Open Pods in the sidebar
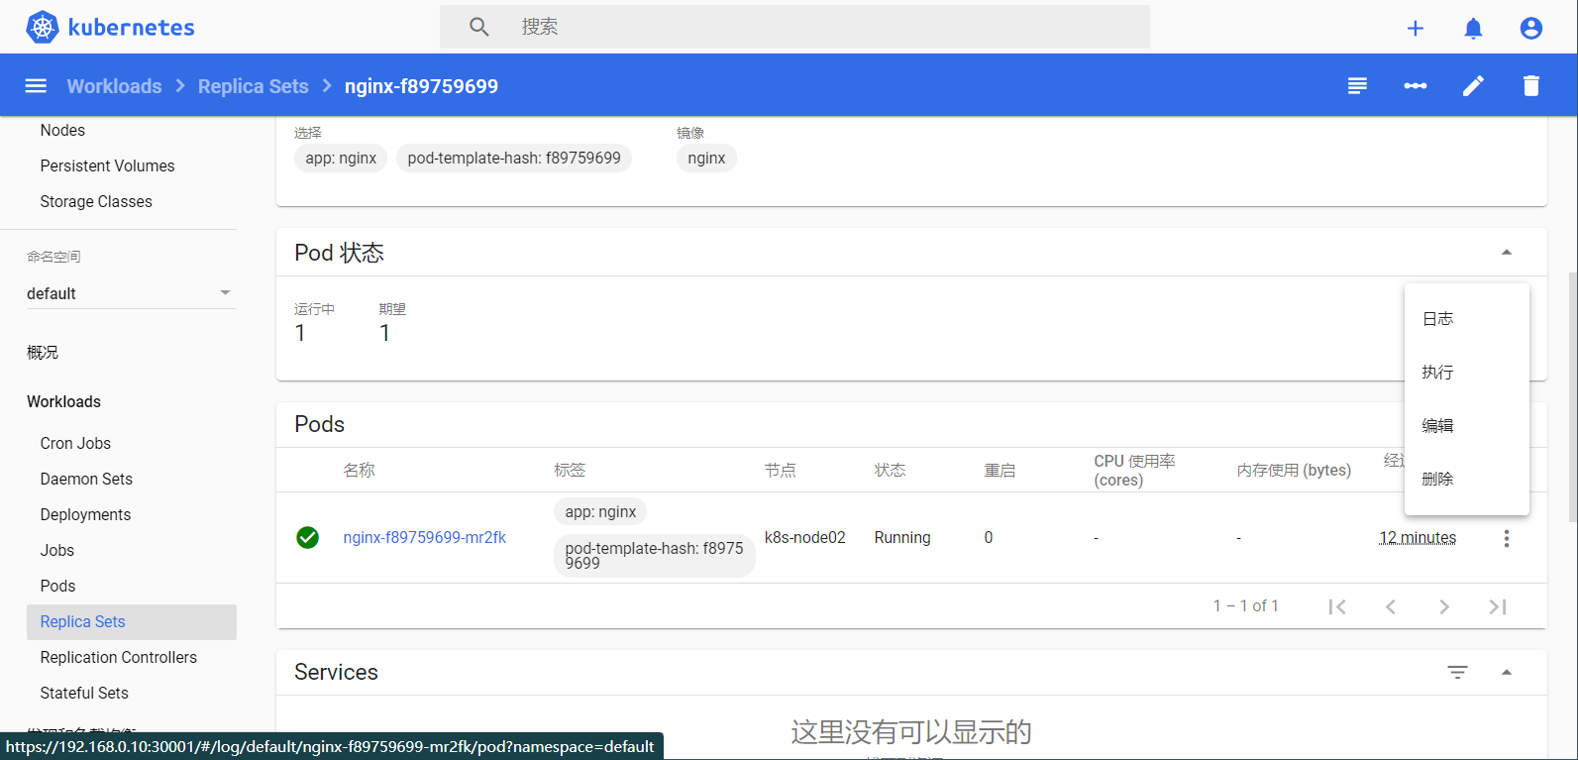This screenshot has height=760, width=1578. 57,586
